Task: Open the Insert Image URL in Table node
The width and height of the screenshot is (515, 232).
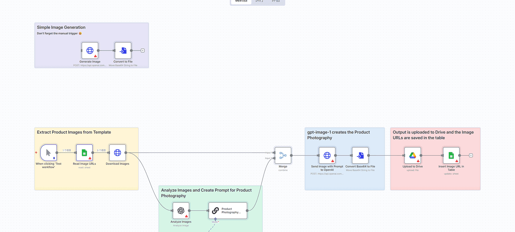Action: pyautogui.click(x=451, y=156)
